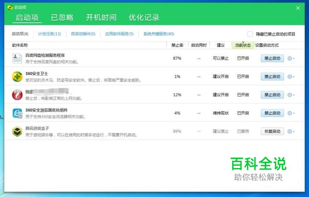Image resolution: width=309 pixels, height=197 pixels.
Task: Open gear settings for 腾讯游戏盒子 row
Action: (291, 131)
